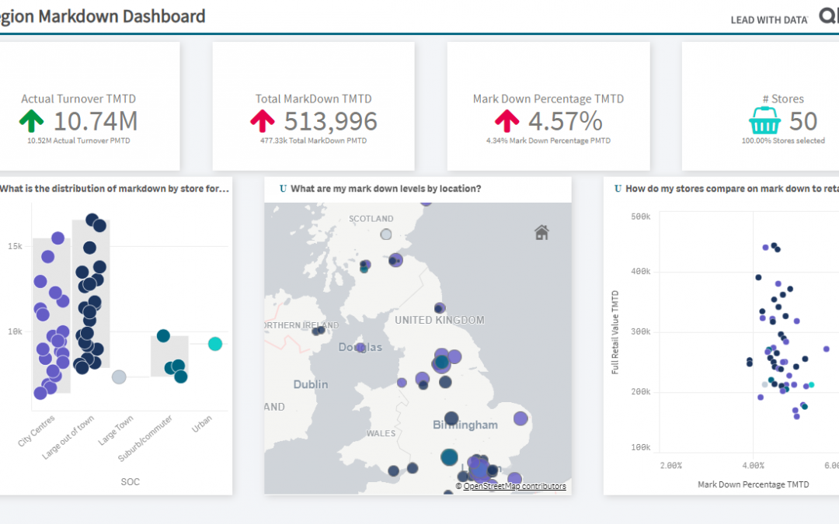Screen dimensions: 839x524
Task: Select the City Centres axis label
Action: click(x=37, y=430)
